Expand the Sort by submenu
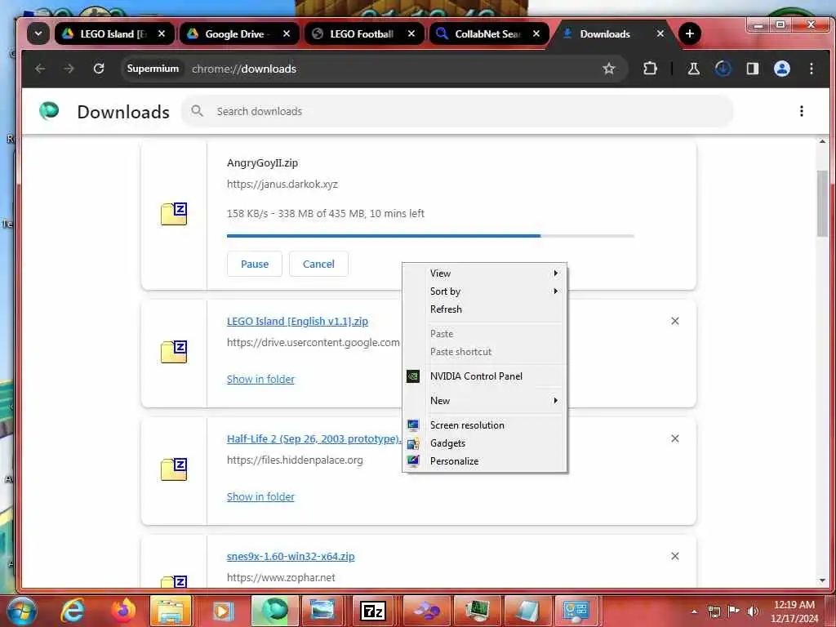Image resolution: width=836 pixels, height=627 pixels. coord(484,291)
